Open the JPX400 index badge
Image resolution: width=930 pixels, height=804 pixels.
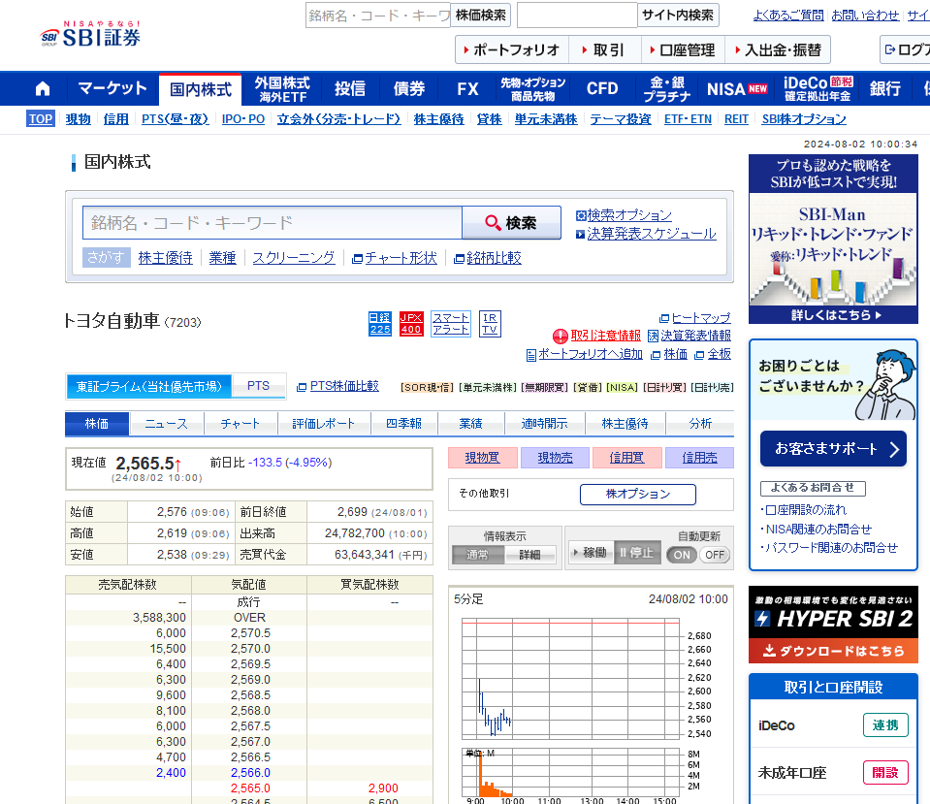(411, 324)
